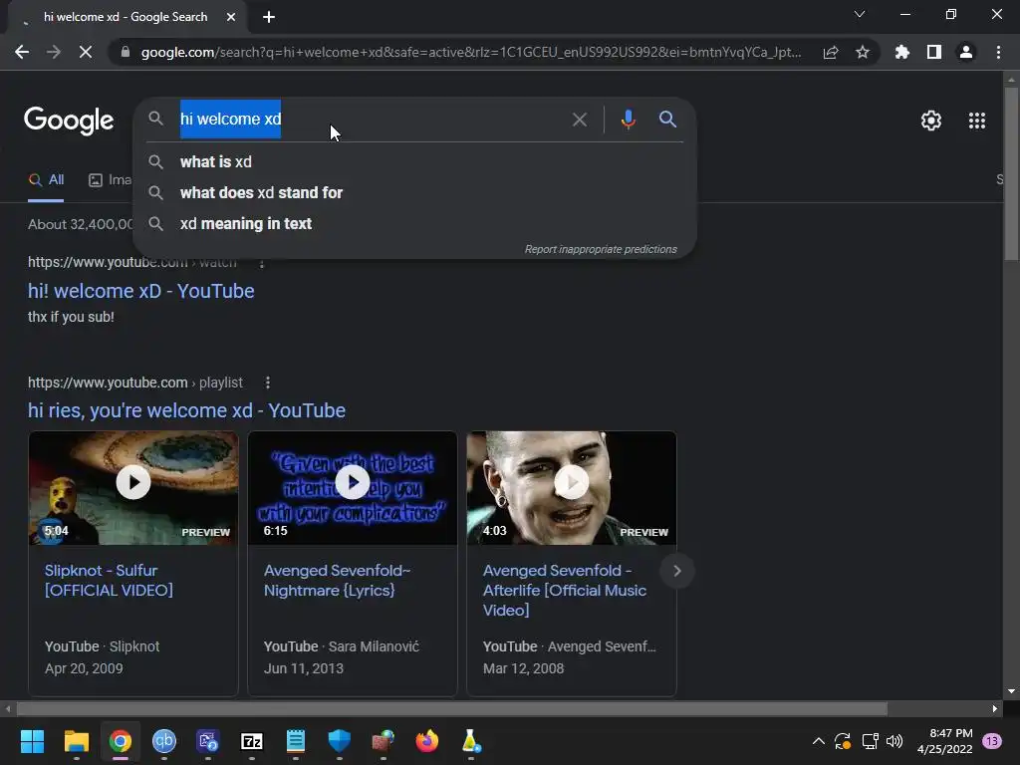Switch to the Images tab
Viewport: 1020px width, 765px height.
pyautogui.click(x=110, y=180)
